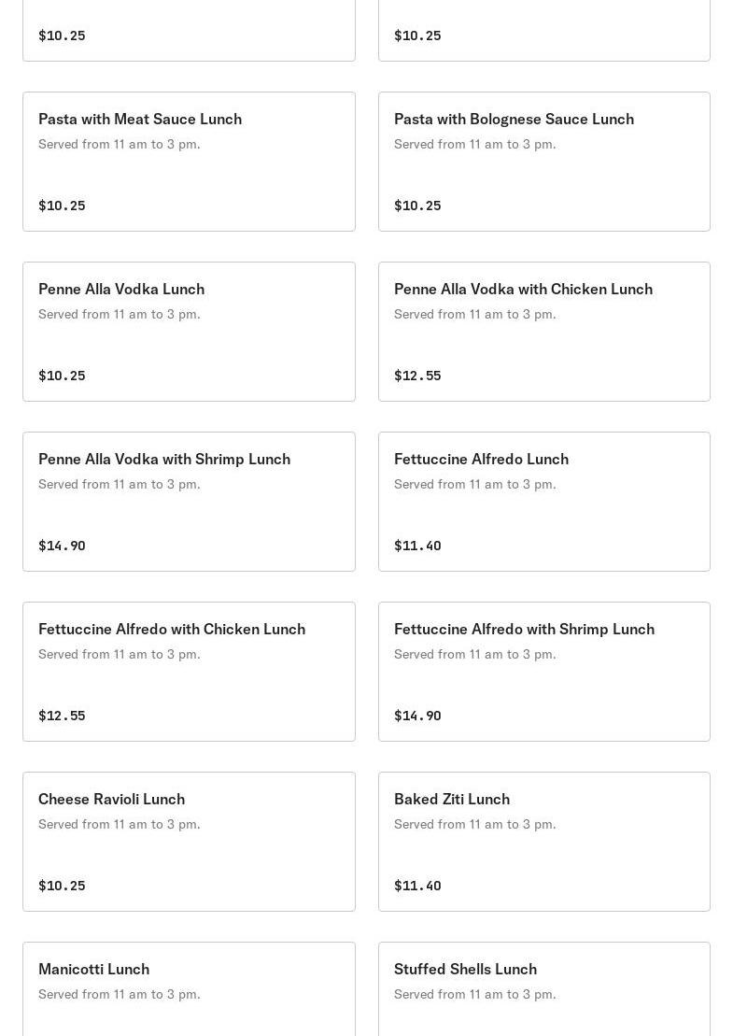Click the serving hours text under Cheese Ravioli Lunch
Screen dimensions: 733x1036
click(x=120, y=824)
